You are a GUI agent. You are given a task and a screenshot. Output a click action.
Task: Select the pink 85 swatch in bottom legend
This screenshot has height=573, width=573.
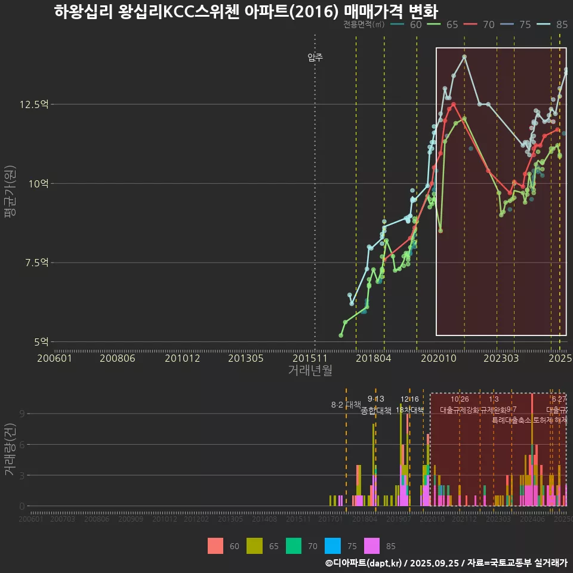(373, 546)
